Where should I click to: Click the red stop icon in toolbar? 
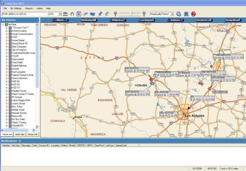193,14
